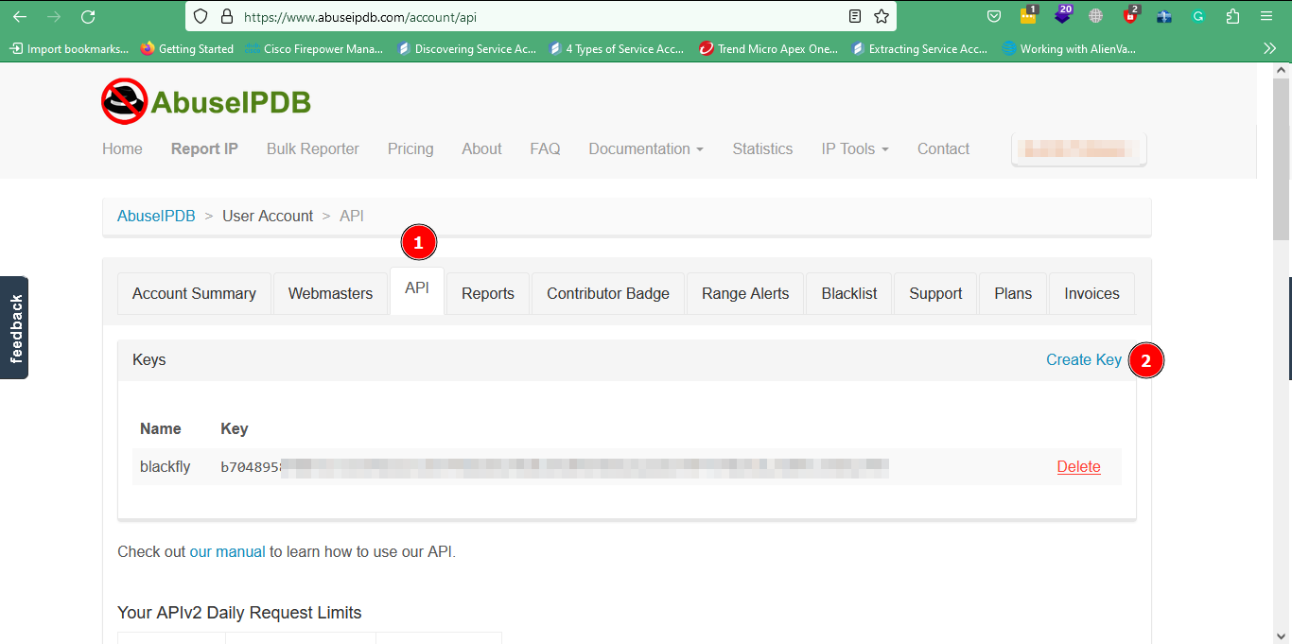Click the reader view icon in address bar
Screen dimensions: 1292x644
point(855,16)
